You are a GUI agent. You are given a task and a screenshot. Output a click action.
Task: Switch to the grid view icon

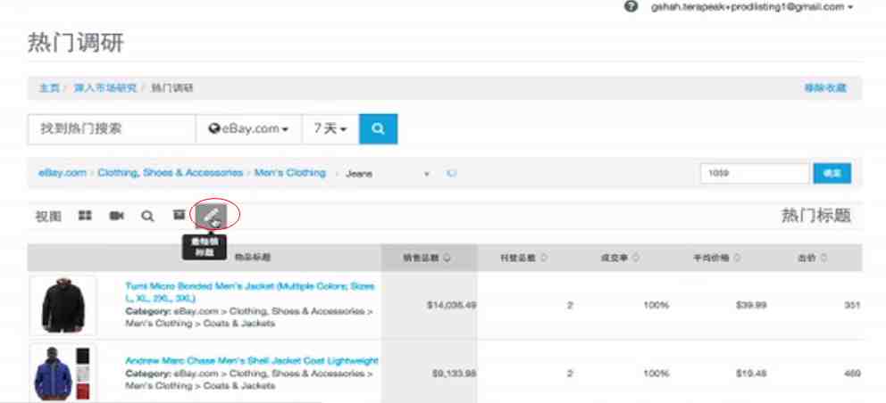(x=85, y=216)
